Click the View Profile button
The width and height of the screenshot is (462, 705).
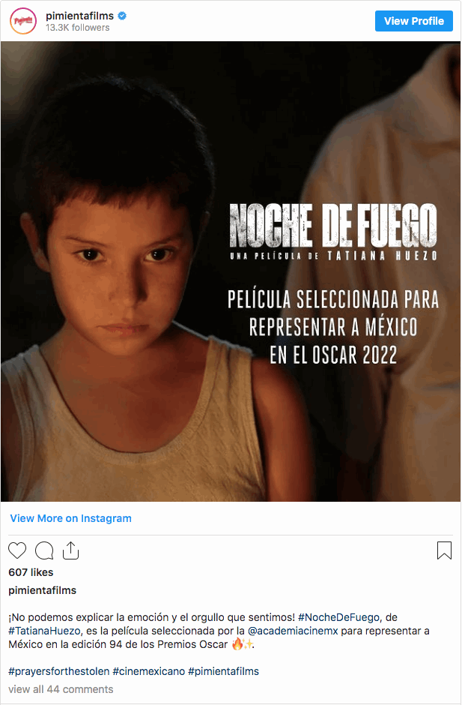click(413, 21)
